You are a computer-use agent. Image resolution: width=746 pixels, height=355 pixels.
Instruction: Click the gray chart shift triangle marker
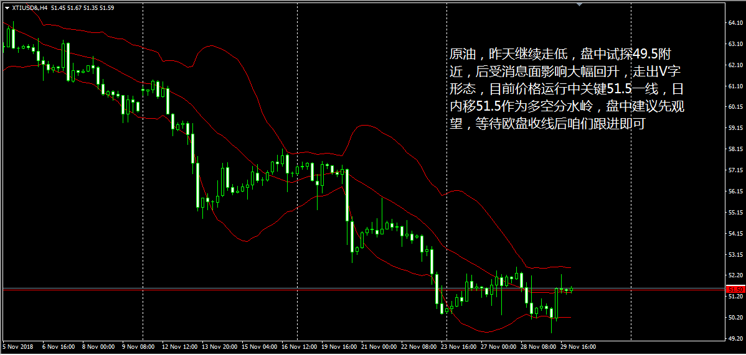[x=579, y=4]
